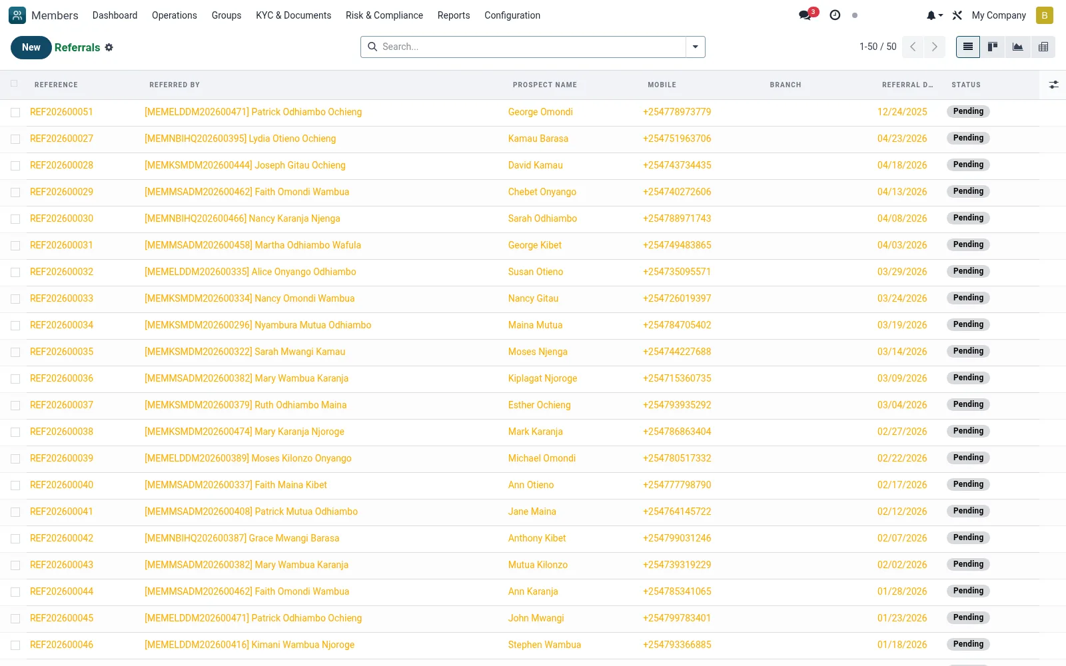1066x666 pixels.
Task: Sort by Reference column header
Action: 56,85
